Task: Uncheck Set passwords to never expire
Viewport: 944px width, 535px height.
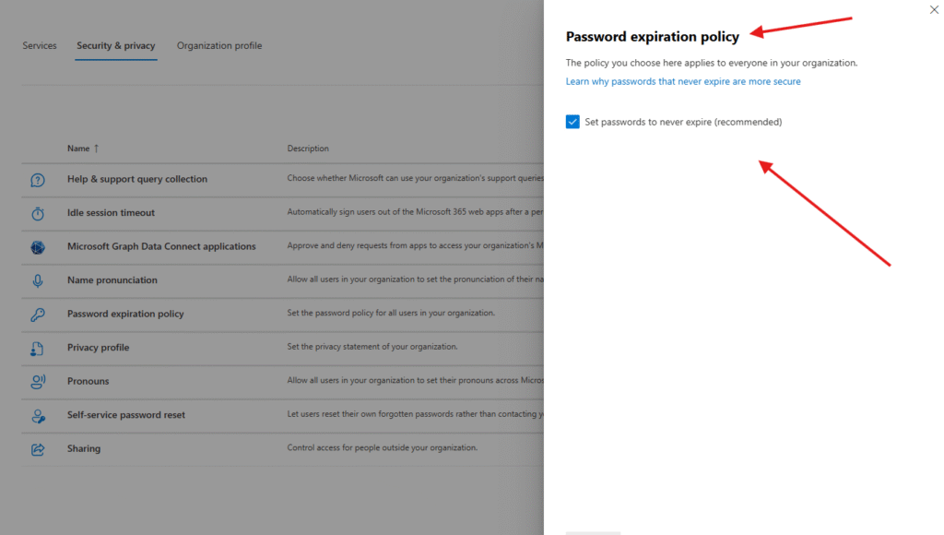Action: (572, 122)
